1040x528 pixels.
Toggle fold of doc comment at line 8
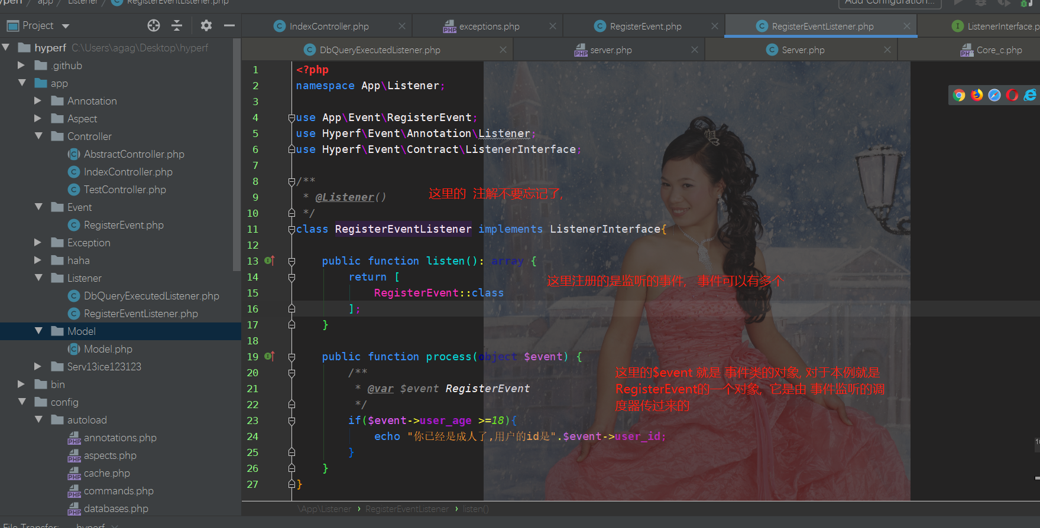(291, 181)
